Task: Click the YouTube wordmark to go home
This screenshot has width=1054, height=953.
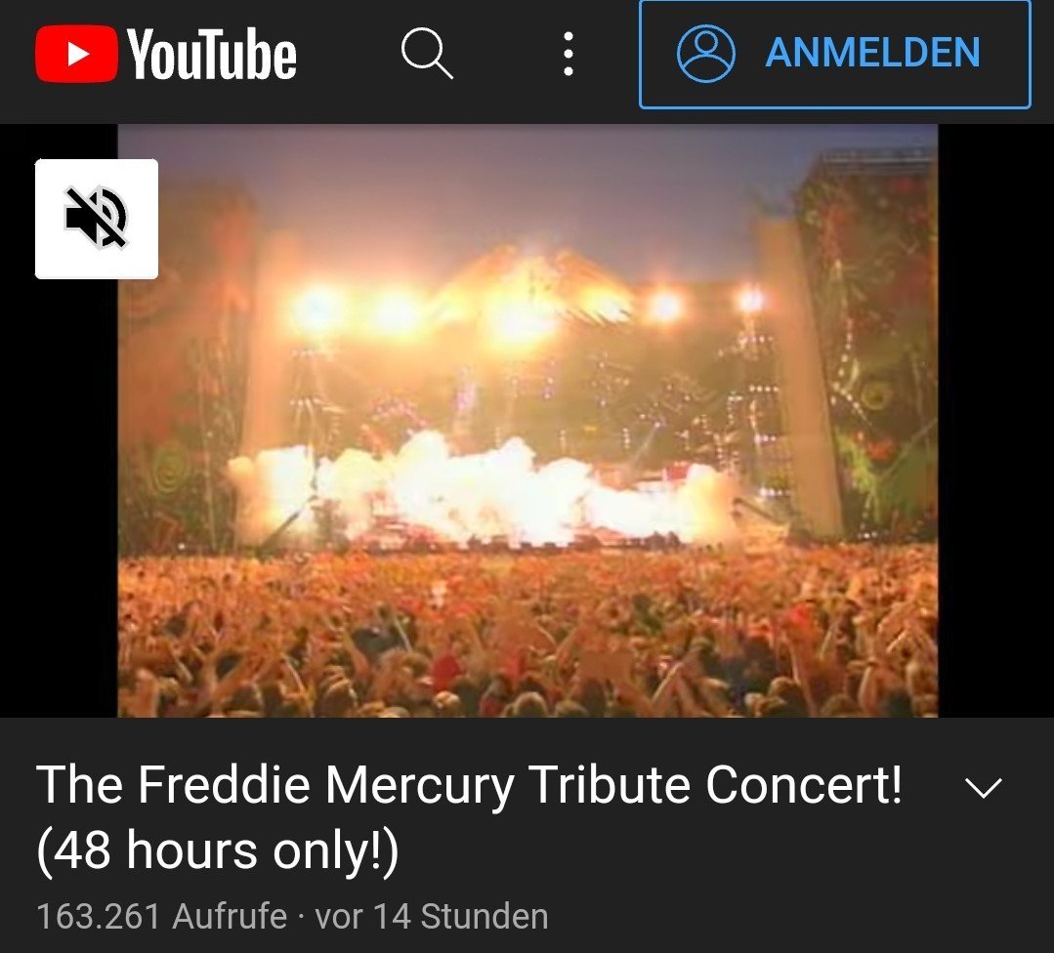Action: click(x=211, y=54)
